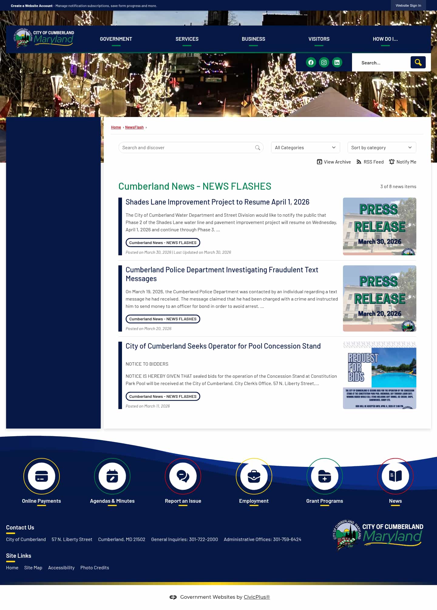Open March 30, 2026 Press Release thumbnail
Viewport: 437px width, 610px height.
point(379,226)
